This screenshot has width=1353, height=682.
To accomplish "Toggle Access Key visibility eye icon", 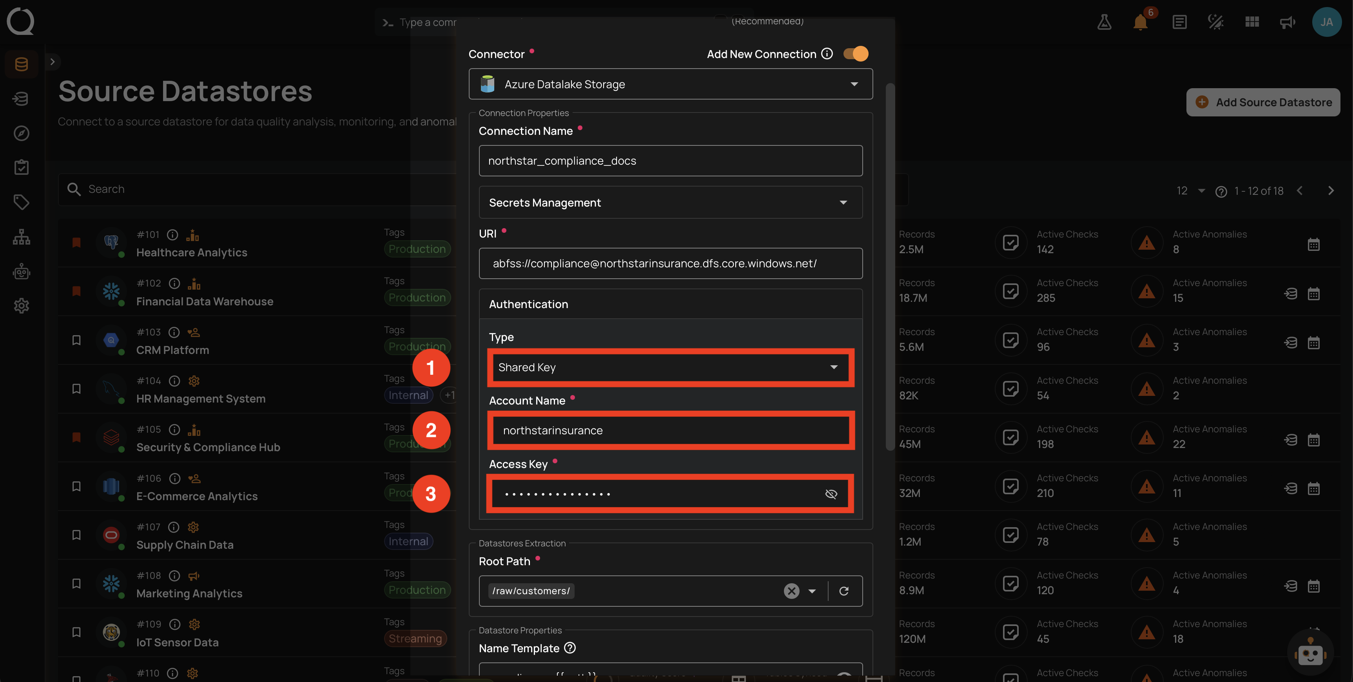I will tap(831, 494).
